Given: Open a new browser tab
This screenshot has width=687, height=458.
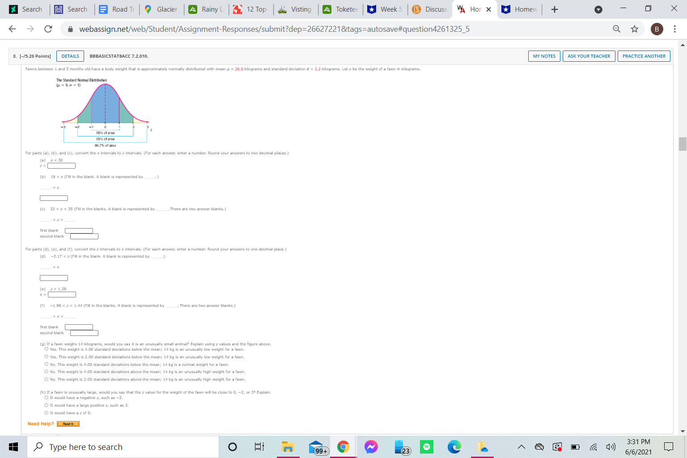Looking at the screenshot, I should click(555, 9).
